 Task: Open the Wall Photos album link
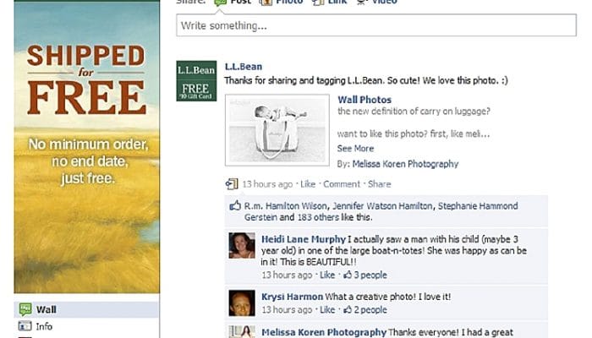(365, 100)
